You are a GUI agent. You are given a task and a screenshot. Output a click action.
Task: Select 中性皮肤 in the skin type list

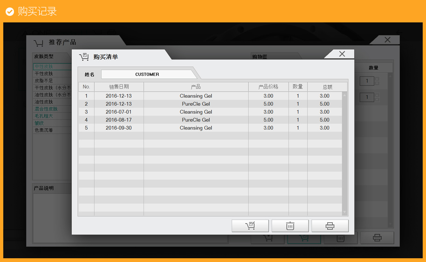point(44,67)
